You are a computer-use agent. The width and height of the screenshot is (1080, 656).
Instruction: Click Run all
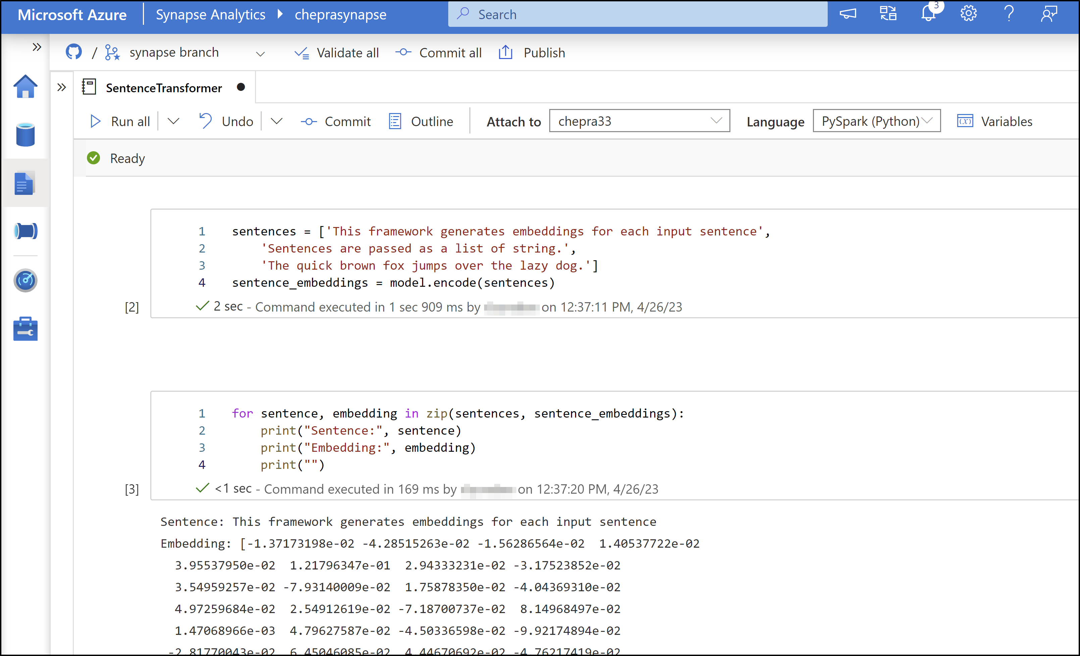point(120,121)
